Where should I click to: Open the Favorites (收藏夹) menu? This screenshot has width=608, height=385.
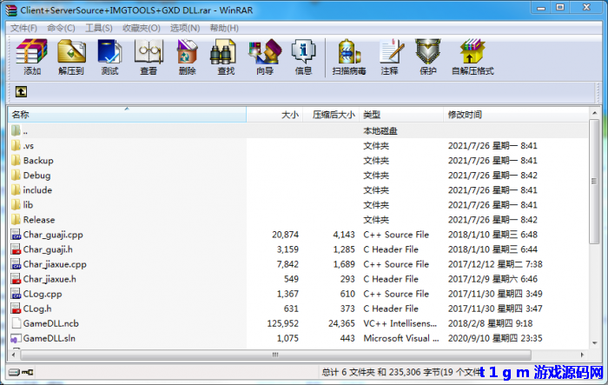(x=141, y=29)
